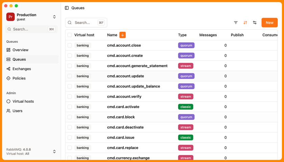The width and height of the screenshot is (284, 162).
Task: Check the cmd.card.block row checkbox
Action: tap(70, 117)
